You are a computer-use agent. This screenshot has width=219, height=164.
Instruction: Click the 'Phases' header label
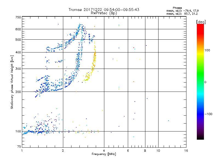177,8
